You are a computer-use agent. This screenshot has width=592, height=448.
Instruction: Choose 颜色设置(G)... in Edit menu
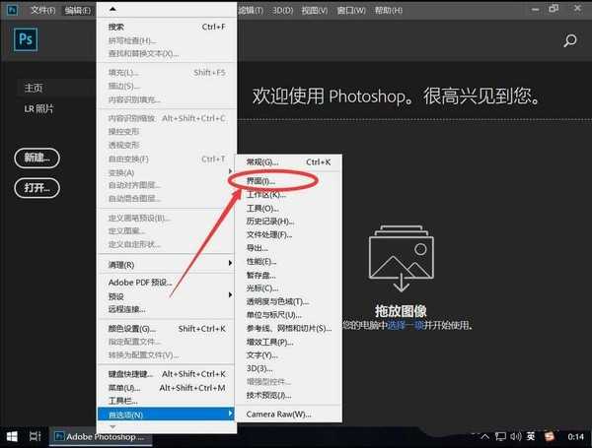tap(132, 328)
